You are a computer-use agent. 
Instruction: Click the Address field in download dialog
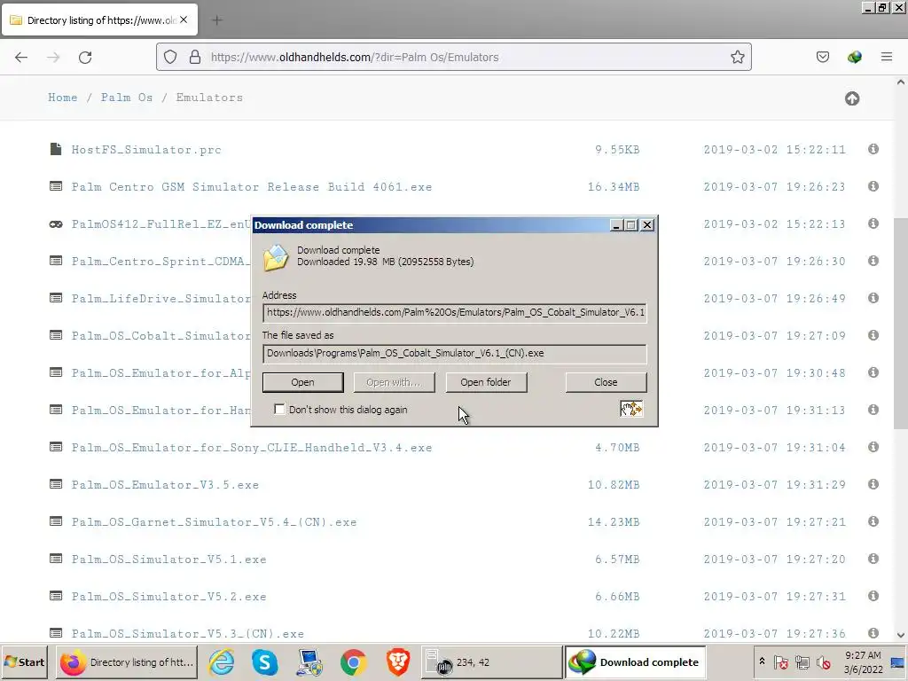click(x=455, y=313)
